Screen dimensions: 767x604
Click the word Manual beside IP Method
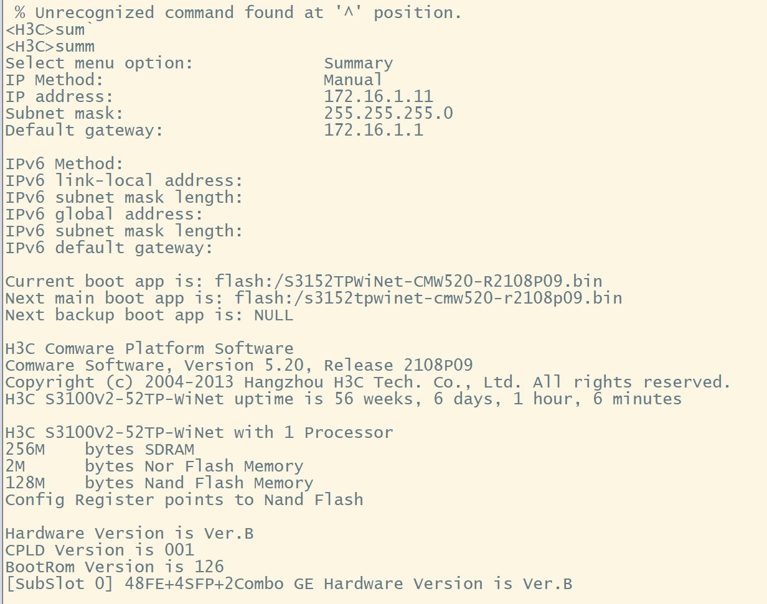(353, 80)
